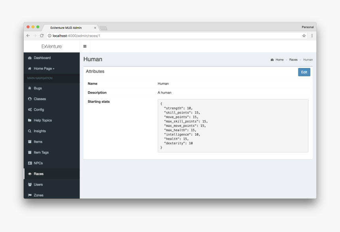Click the URL address bar

[177, 36]
